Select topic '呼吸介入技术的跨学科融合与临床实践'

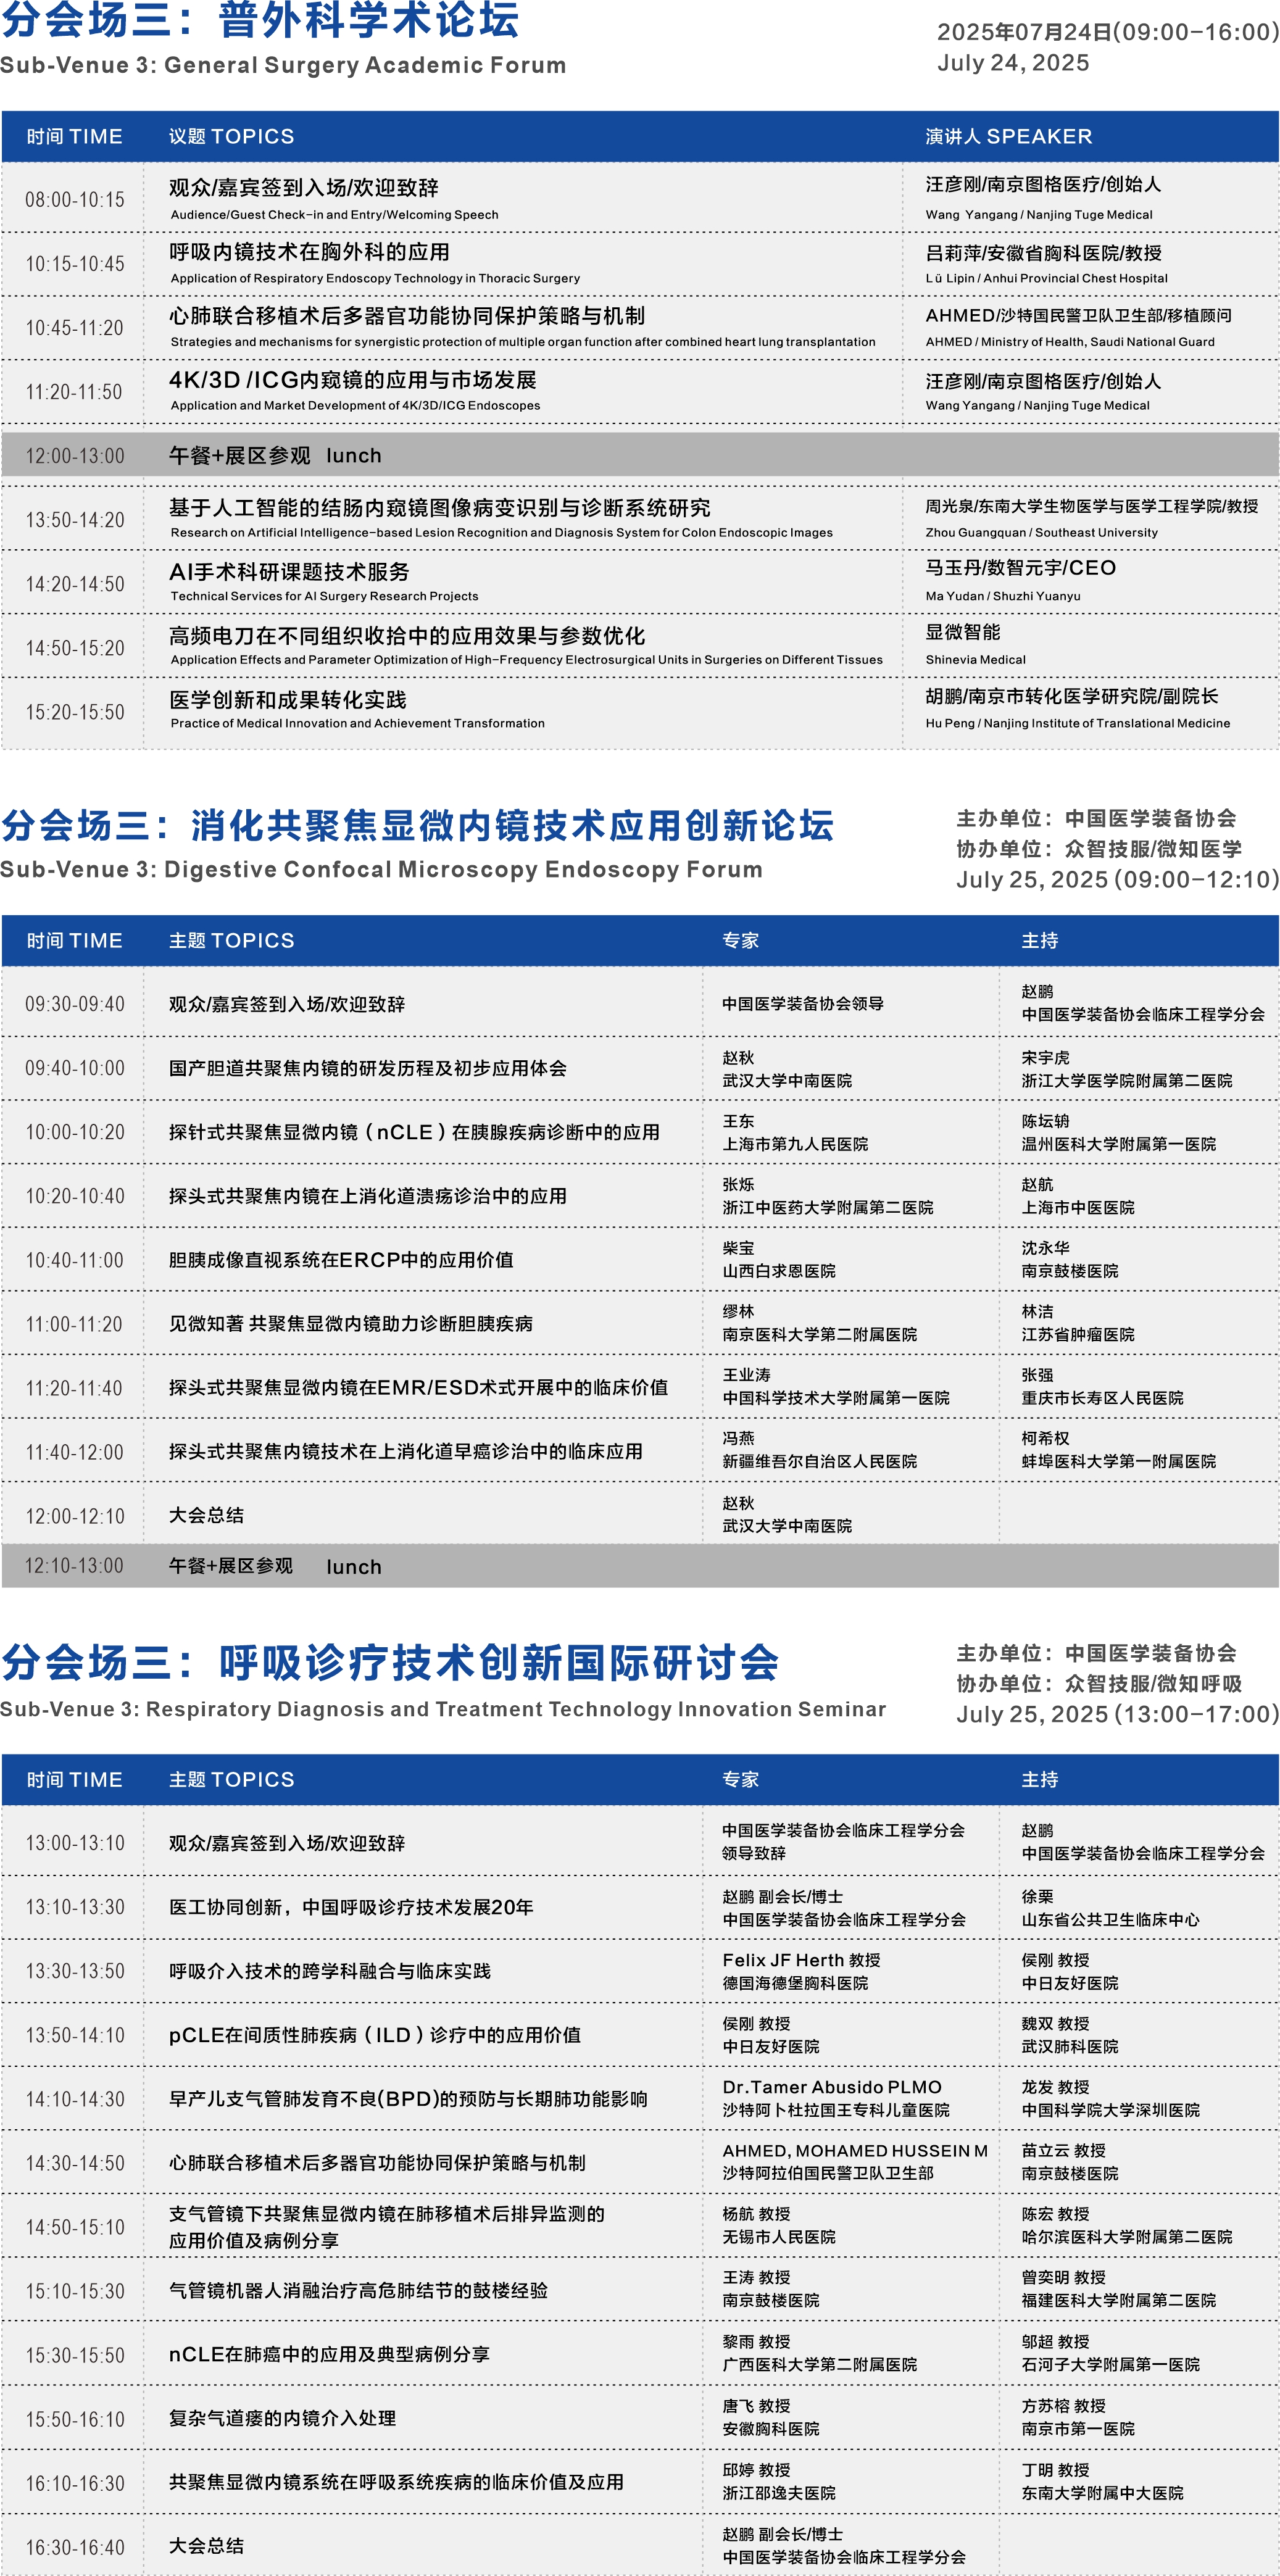point(330,1971)
